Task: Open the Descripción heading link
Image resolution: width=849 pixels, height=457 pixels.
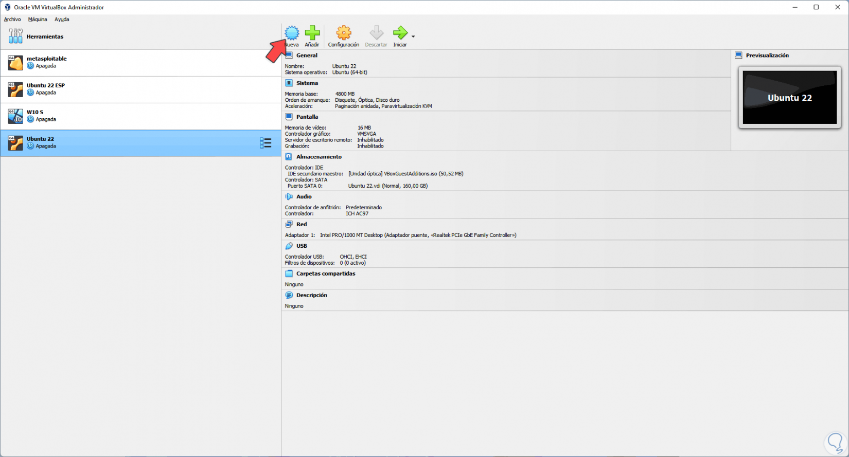Action: pyautogui.click(x=312, y=296)
